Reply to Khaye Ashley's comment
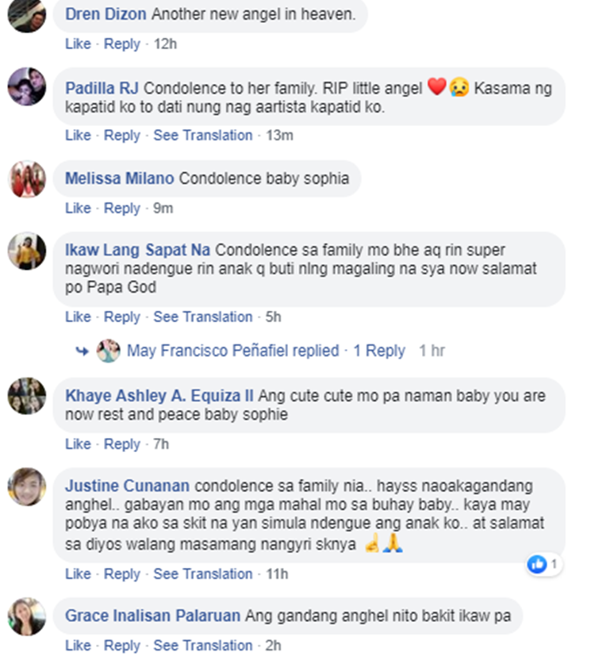595x660 pixels. click(121, 444)
